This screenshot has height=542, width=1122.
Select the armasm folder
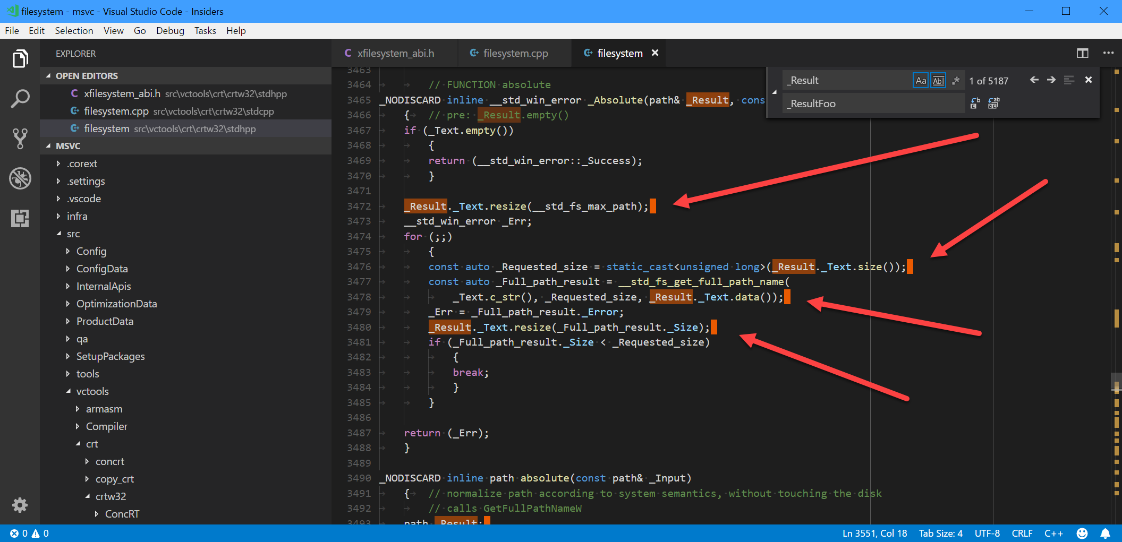[185, 409]
